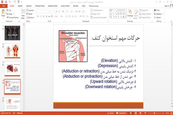Click the Cut scissors command
This screenshot has width=173, height=115.
(x=9, y=10)
